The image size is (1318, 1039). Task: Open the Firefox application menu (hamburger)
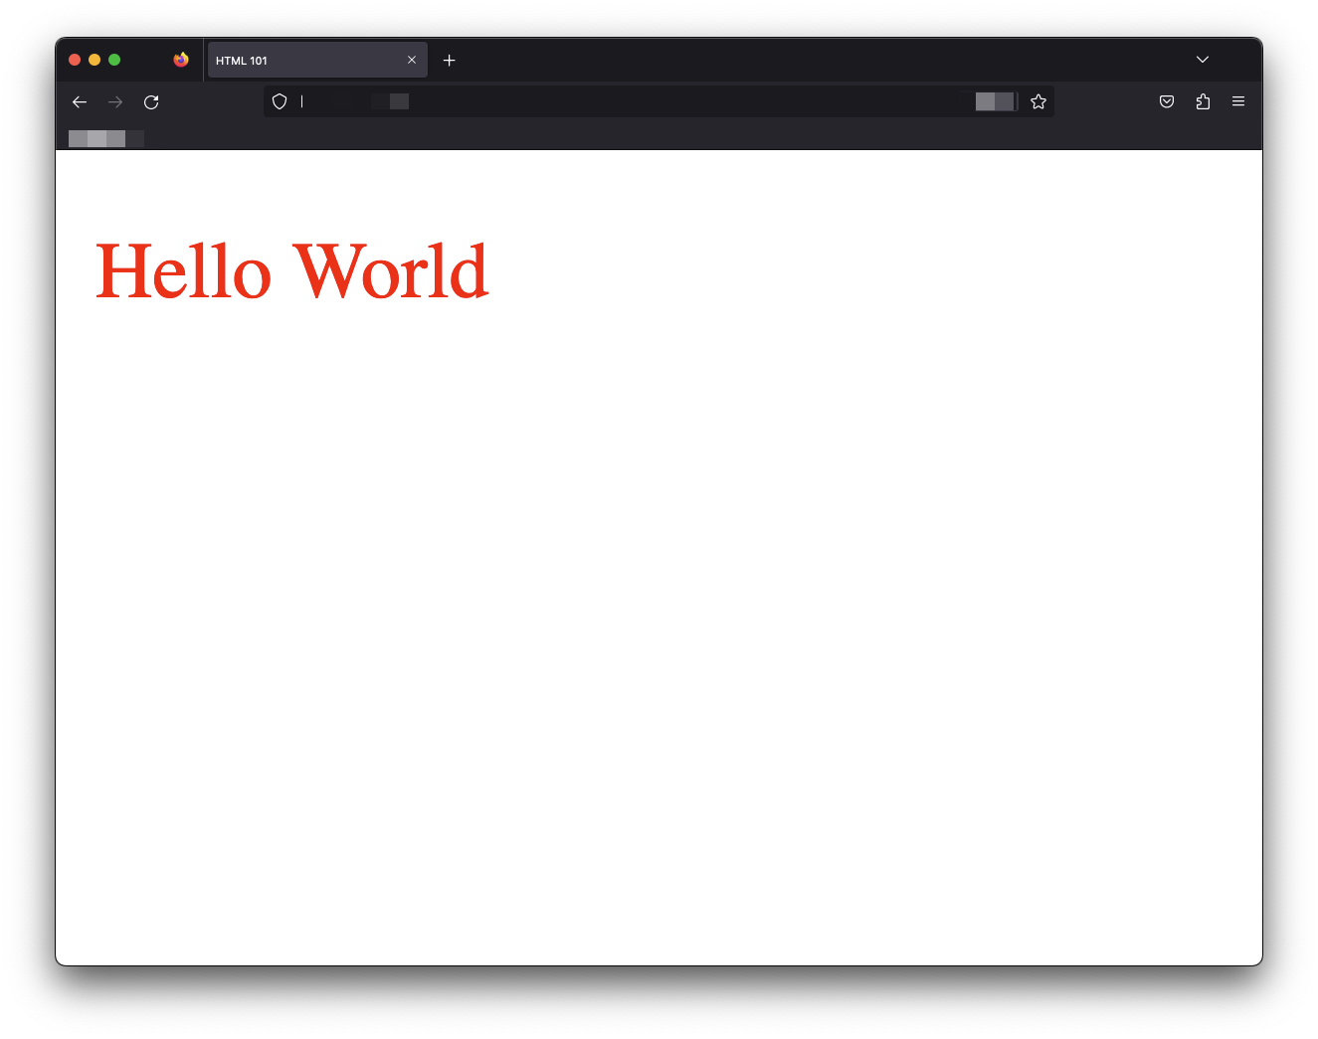pos(1237,100)
